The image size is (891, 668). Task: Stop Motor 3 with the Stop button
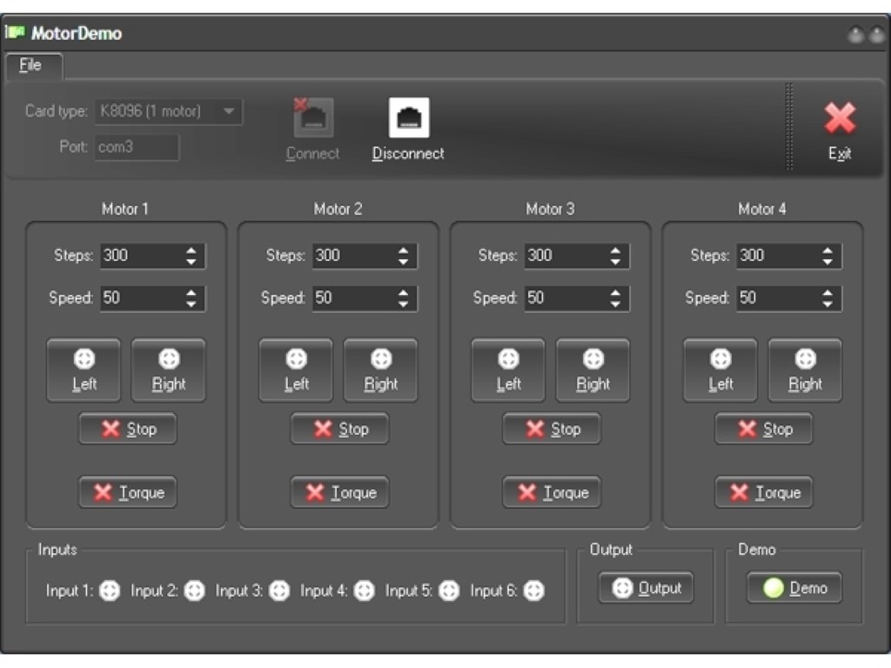point(552,429)
